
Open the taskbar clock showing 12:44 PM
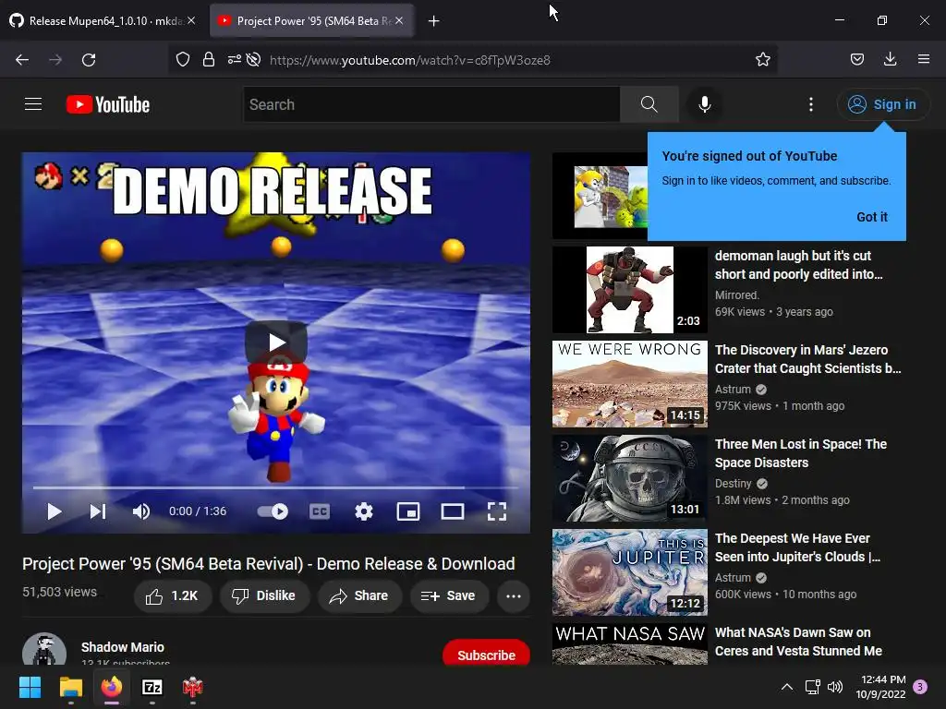coord(880,687)
